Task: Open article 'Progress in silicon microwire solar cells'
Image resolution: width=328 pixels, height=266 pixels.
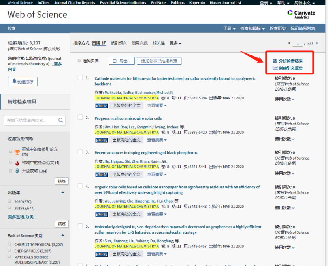Action: [x=128, y=118]
